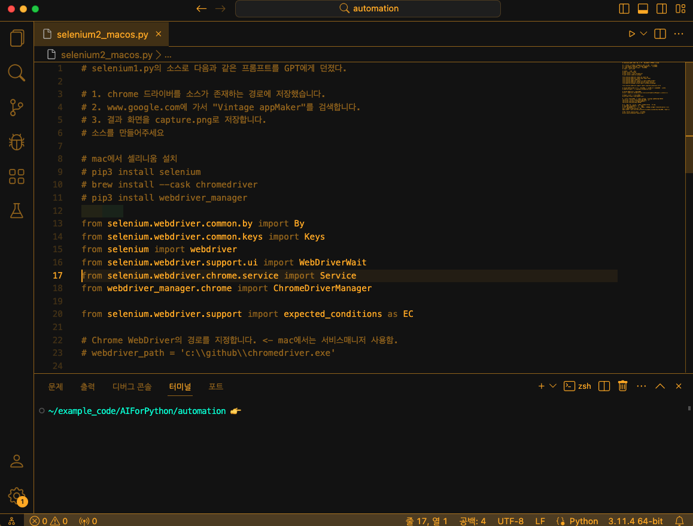Image resolution: width=693 pixels, height=526 pixels.
Task: Toggle the secondary side bar layout icon
Action: pos(662,8)
